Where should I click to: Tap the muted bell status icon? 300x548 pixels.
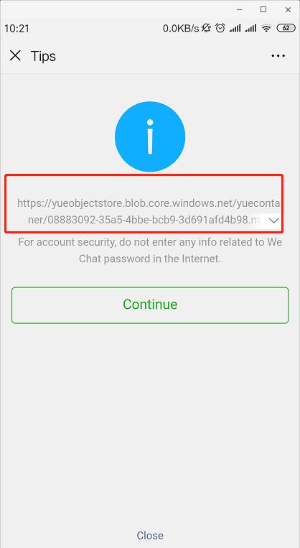point(207,28)
